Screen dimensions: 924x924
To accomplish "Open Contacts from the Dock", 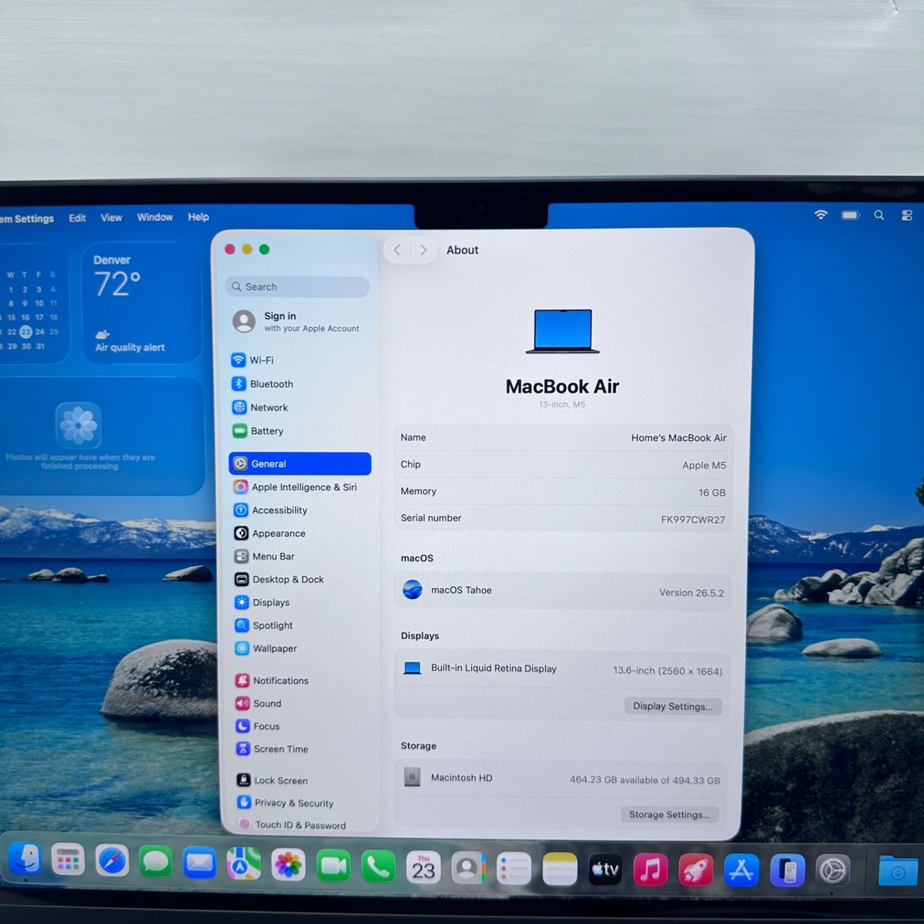I will 468,869.
